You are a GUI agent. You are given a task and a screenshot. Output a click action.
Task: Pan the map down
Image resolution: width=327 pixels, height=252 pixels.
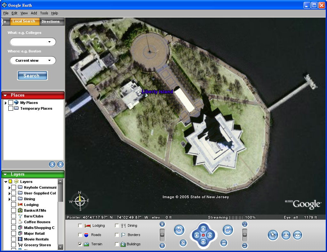203,242
